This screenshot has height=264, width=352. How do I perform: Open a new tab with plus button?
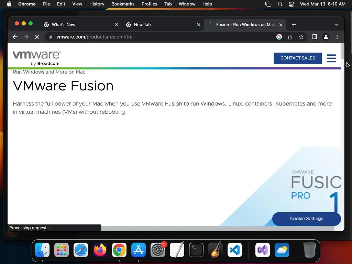[294, 25]
